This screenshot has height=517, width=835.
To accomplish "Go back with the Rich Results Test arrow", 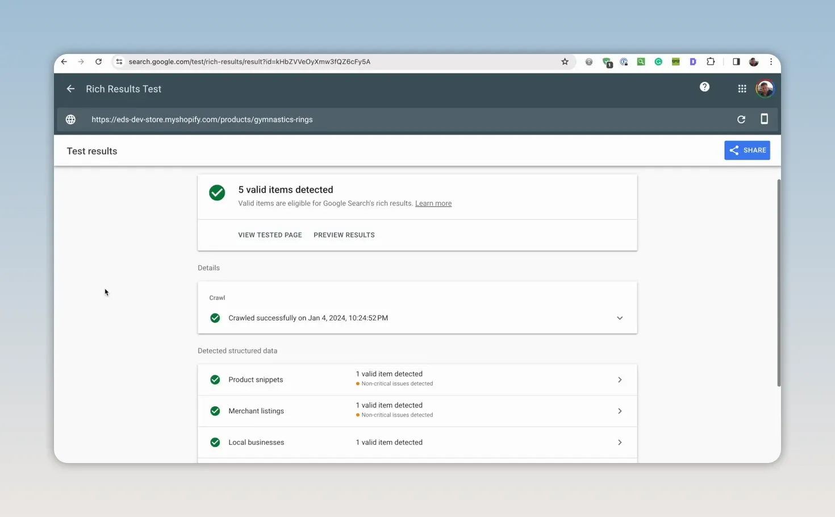I will [70, 89].
